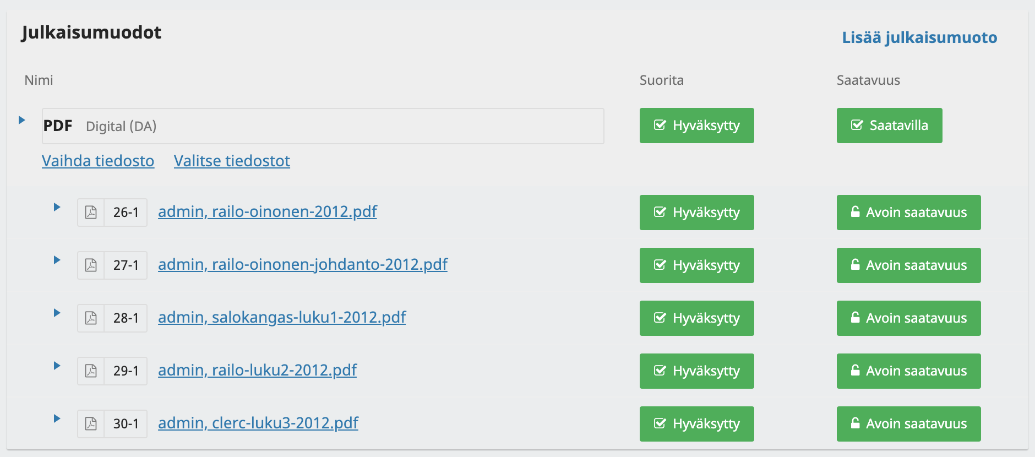
Task: Click the open lock icon for clerc-luku3-2012.pdf
Action: (x=855, y=423)
